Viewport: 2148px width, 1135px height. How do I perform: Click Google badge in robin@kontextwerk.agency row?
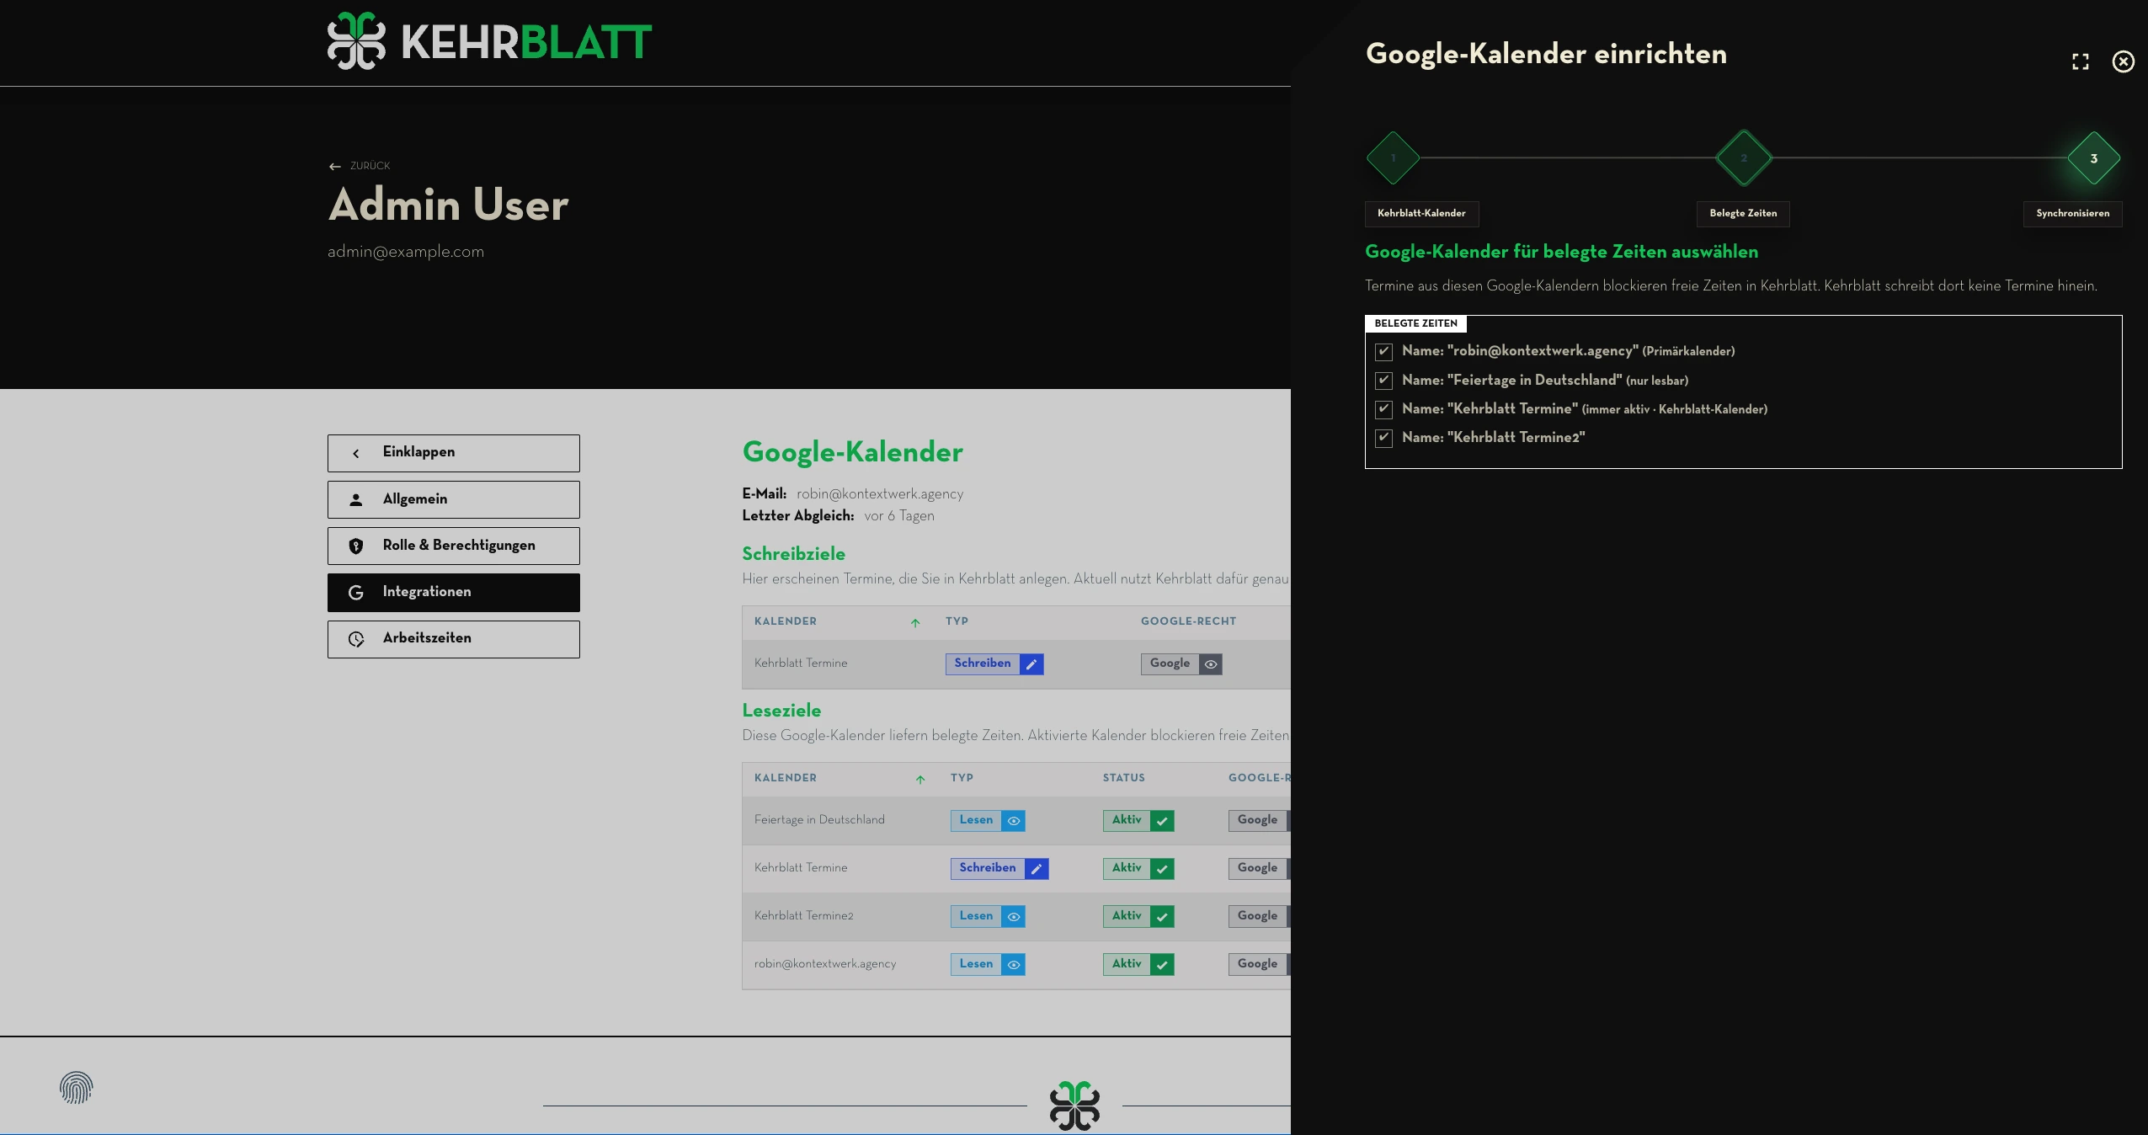(x=1258, y=964)
